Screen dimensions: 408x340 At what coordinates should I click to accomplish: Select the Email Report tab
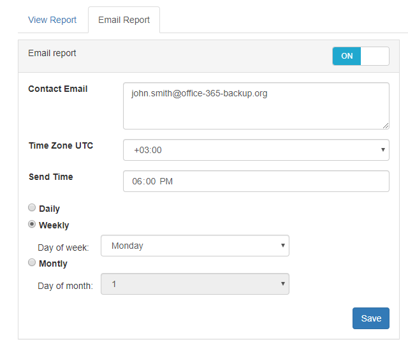pos(124,20)
